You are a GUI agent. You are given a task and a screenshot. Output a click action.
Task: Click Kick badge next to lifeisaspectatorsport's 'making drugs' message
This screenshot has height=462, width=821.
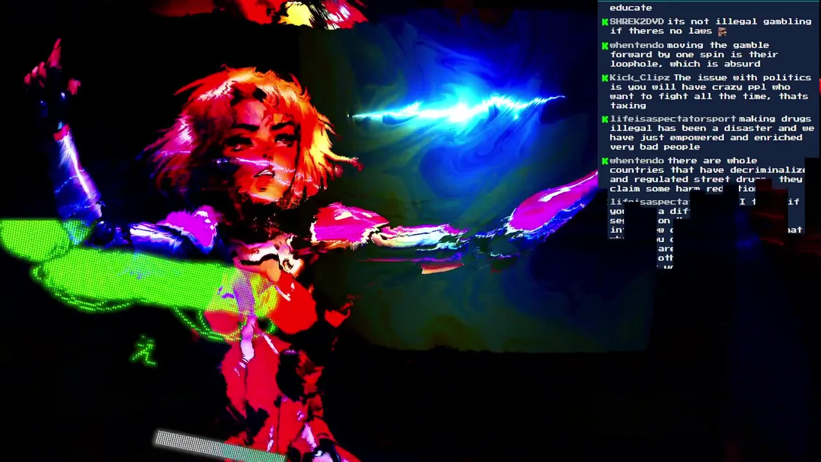pos(605,120)
